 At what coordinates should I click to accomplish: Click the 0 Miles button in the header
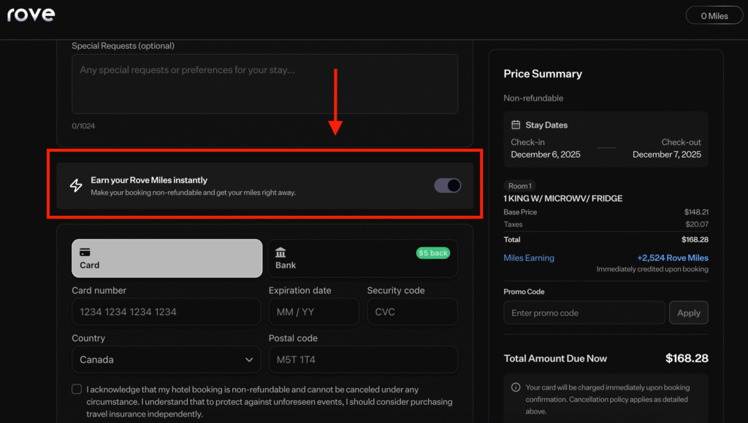click(x=714, y=15)
